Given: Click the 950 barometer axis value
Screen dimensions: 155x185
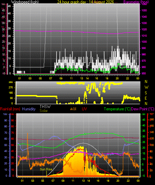Looking at the screenshot, I should click(x=144, y=73).
